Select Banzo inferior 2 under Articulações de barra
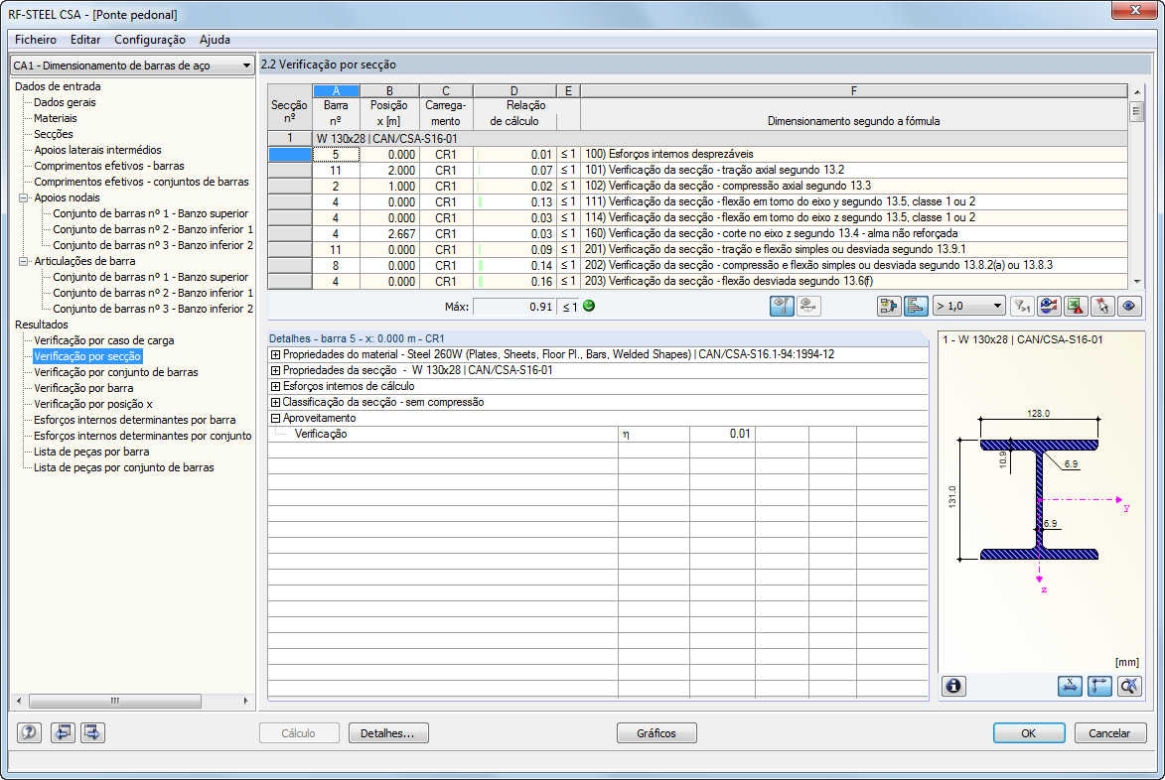This screenshot has width=1165, height=780. (x=153, y=309)
